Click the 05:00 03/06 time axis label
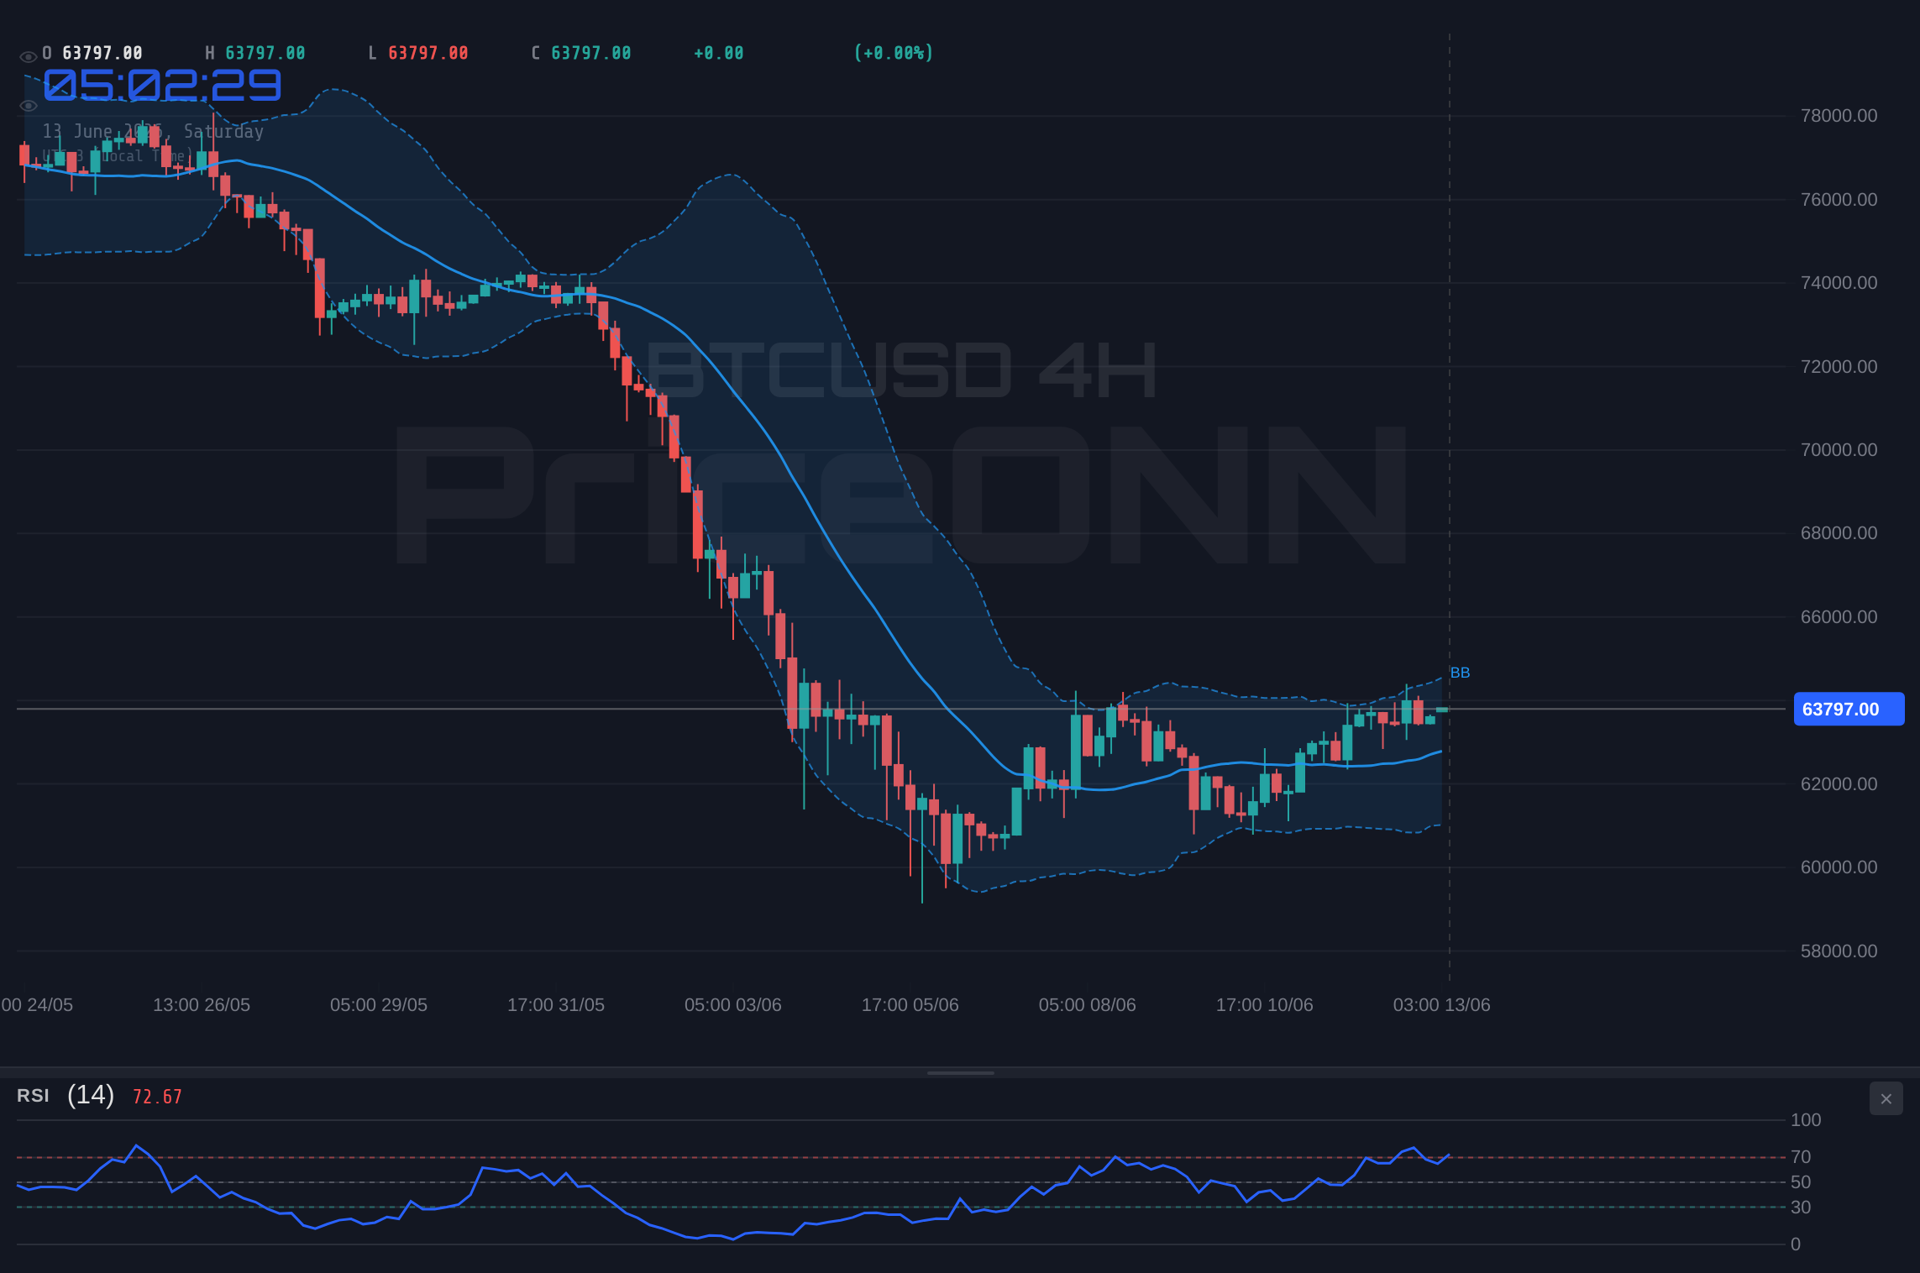This screenshot has width=1920, height=1273. (733, 1005)
